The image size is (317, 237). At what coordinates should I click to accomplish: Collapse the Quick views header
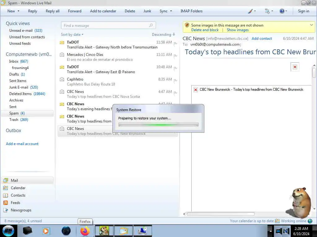click(x=18, y=23)
